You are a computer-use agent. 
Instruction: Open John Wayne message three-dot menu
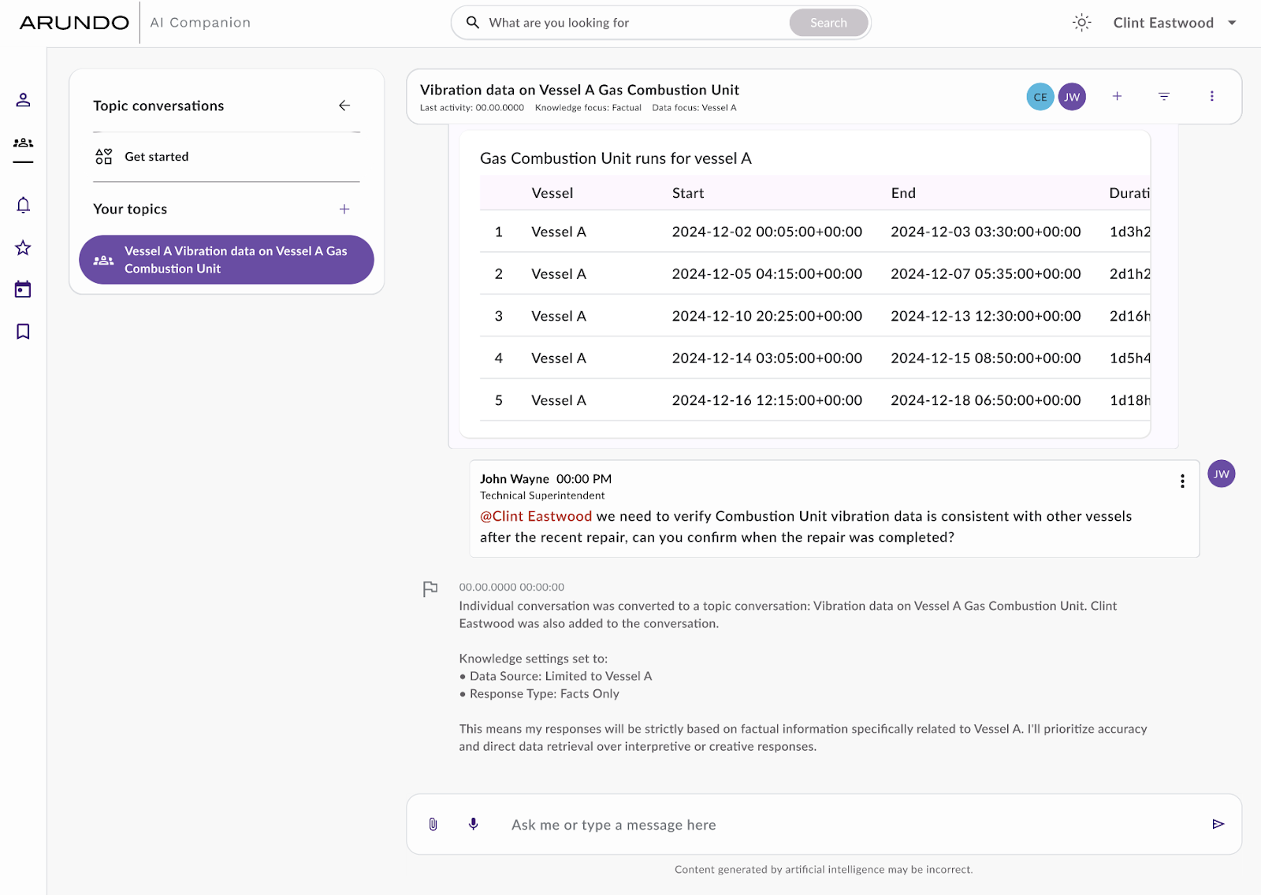[1182, 481]
